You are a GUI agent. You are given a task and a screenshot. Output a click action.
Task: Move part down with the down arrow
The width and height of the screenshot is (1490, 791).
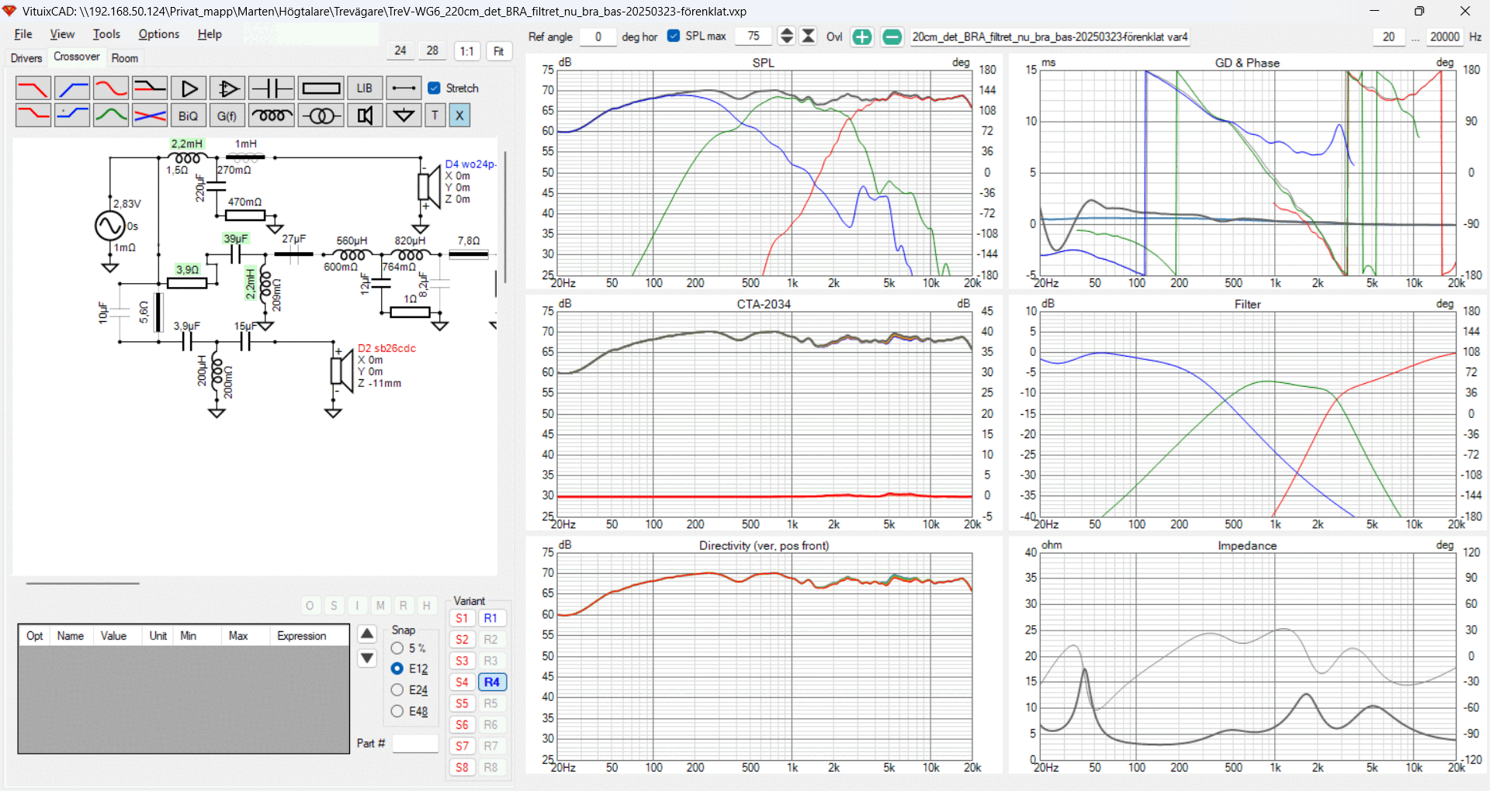click(367, 658)
